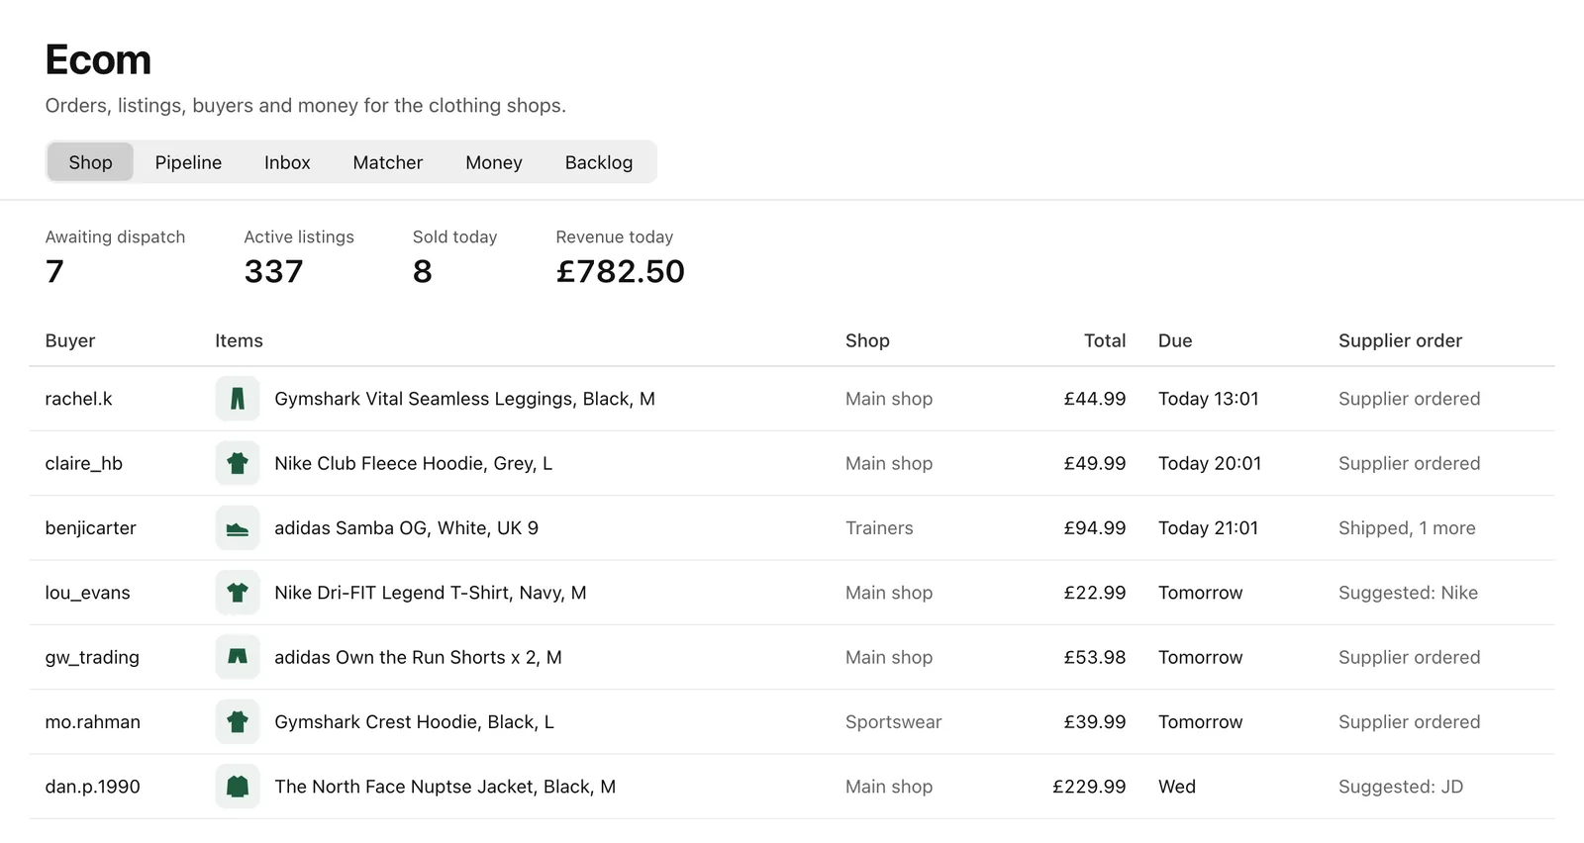The height and width of the screenshot is (843, 1584).
Task: Click Gymshark Vital Seamless Leggings item text
Action: (x=464, y=399)
